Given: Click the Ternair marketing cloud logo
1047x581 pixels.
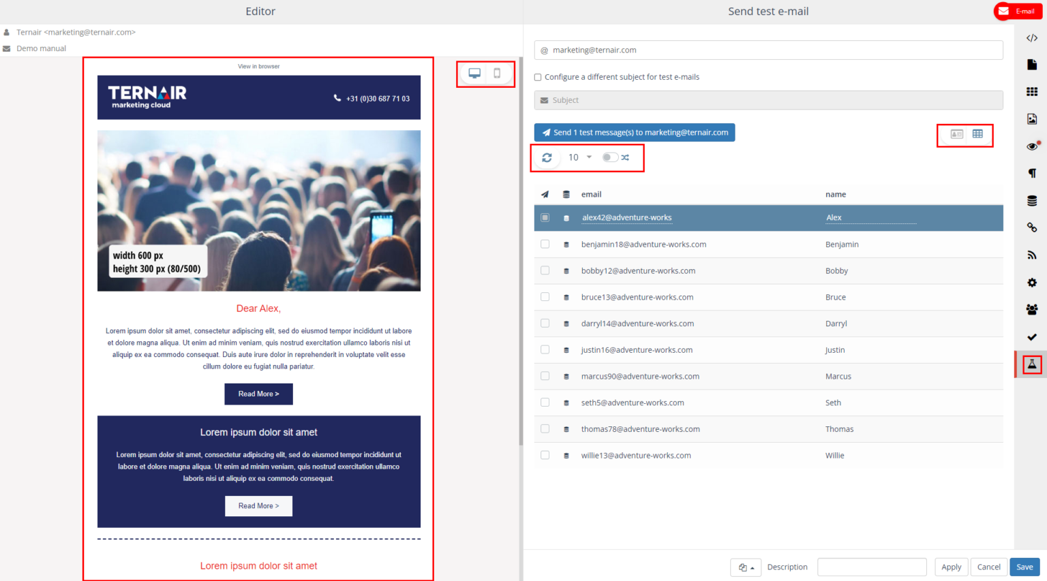Looking at the screenshot, I should [147, 97].
